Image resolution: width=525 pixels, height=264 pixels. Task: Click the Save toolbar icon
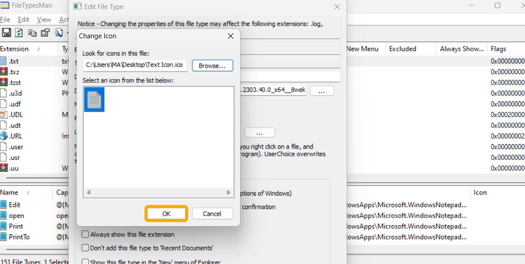[6, 32]
